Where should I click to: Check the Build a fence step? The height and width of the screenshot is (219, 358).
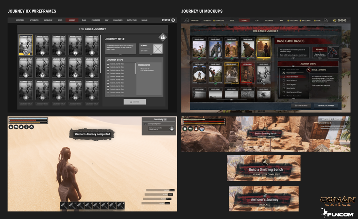(x=284, y=81)
